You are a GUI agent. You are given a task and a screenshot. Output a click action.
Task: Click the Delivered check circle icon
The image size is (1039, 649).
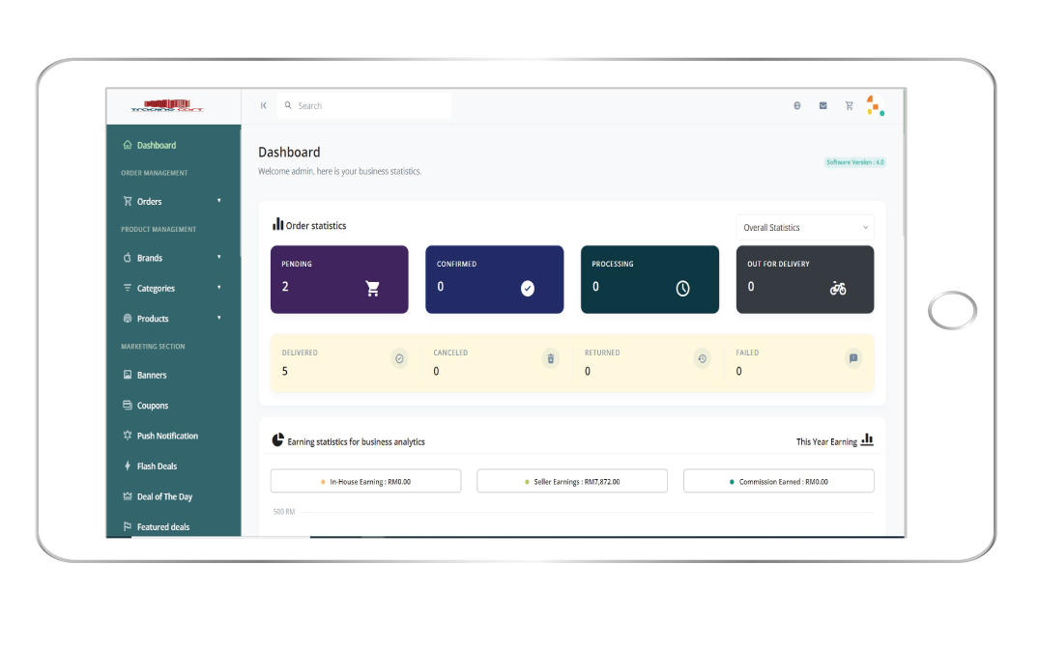pos(399,358)
